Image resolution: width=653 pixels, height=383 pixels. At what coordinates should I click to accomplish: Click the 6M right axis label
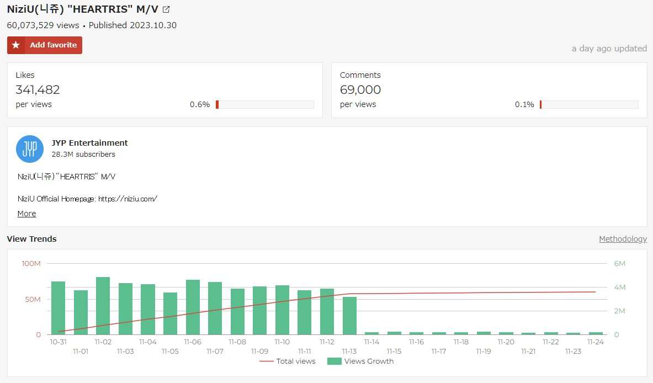(620, 264)
